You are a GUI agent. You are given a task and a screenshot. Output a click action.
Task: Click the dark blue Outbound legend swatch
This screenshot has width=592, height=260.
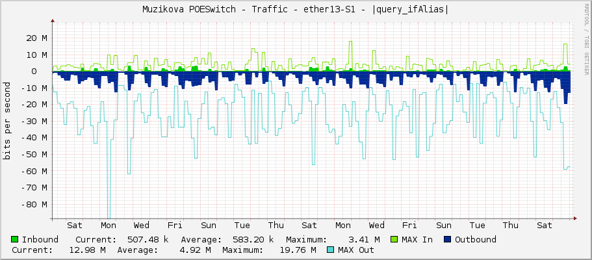click(x=447, y=239)
